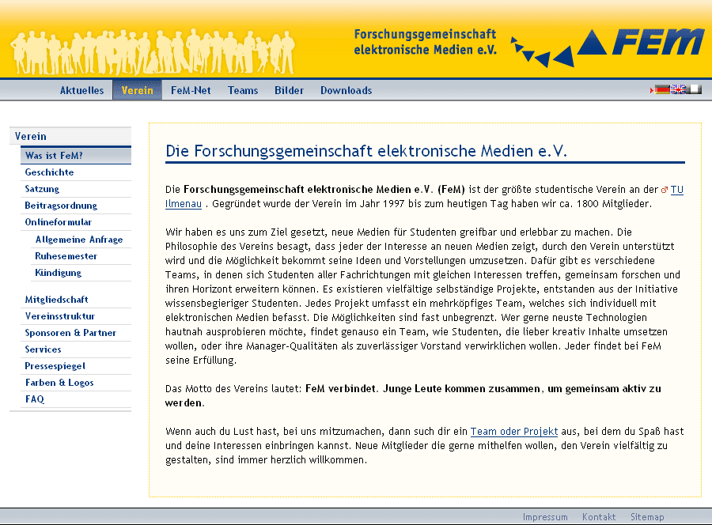
Task: Follow the TU Ilmenau external link
Action: coord(676,190)
